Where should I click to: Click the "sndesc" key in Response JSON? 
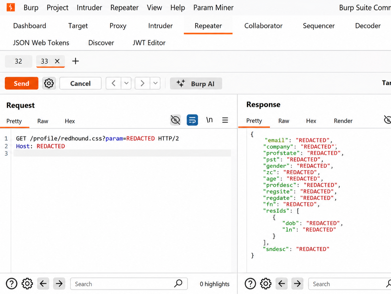[277, 249]
